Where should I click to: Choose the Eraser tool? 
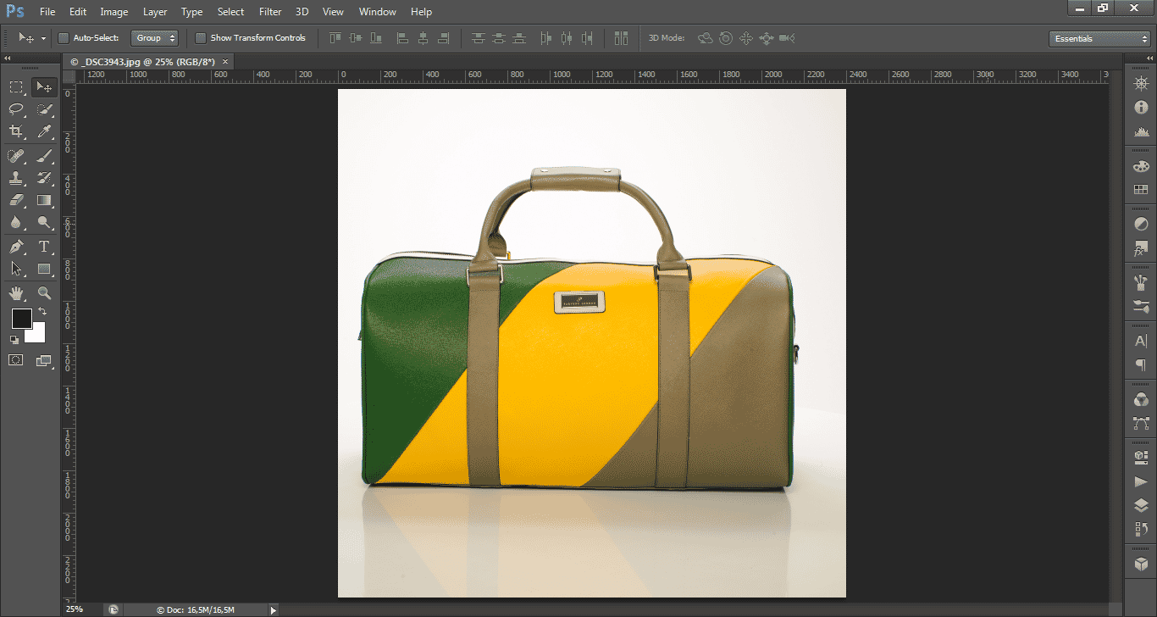coord(16,201)
